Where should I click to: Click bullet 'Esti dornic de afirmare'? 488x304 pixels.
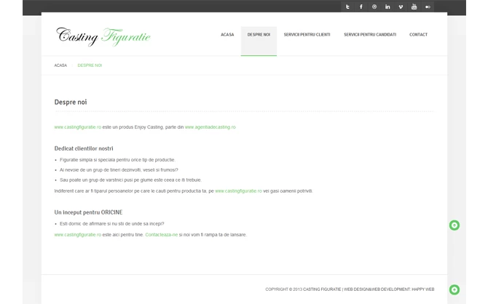(x=111, y=223)
